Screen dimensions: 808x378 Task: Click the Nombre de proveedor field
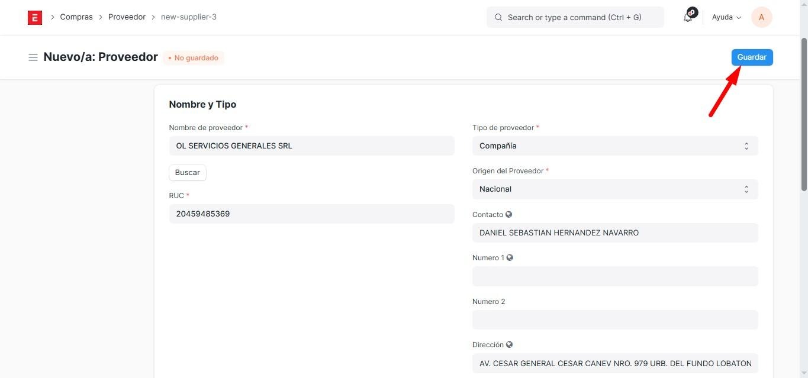pos(311,146)
